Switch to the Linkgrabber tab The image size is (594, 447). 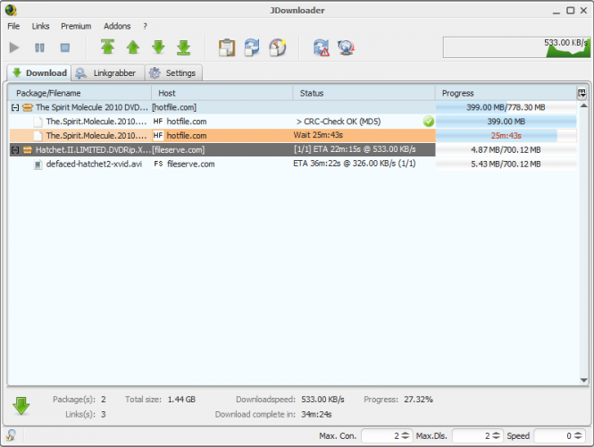(108, 72)
